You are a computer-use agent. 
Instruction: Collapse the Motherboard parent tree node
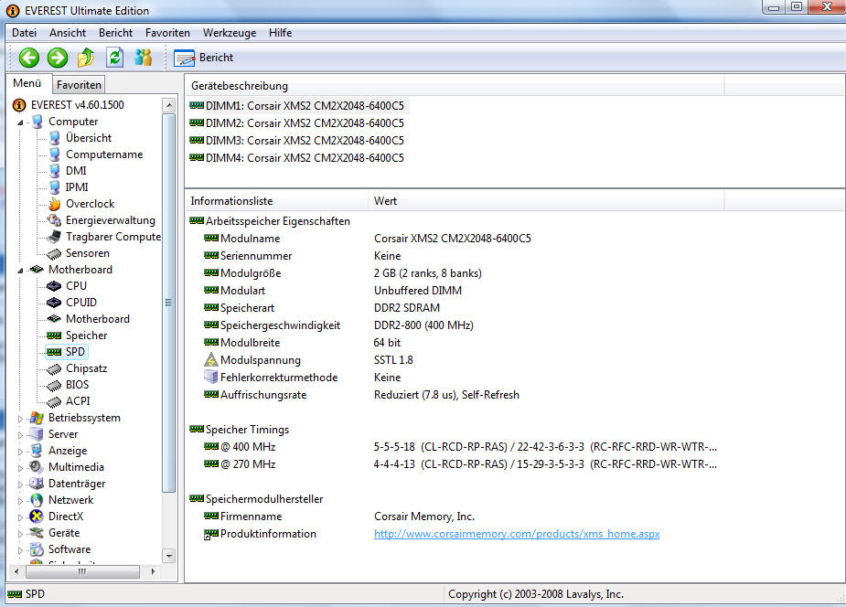click(x=20, y=270)
